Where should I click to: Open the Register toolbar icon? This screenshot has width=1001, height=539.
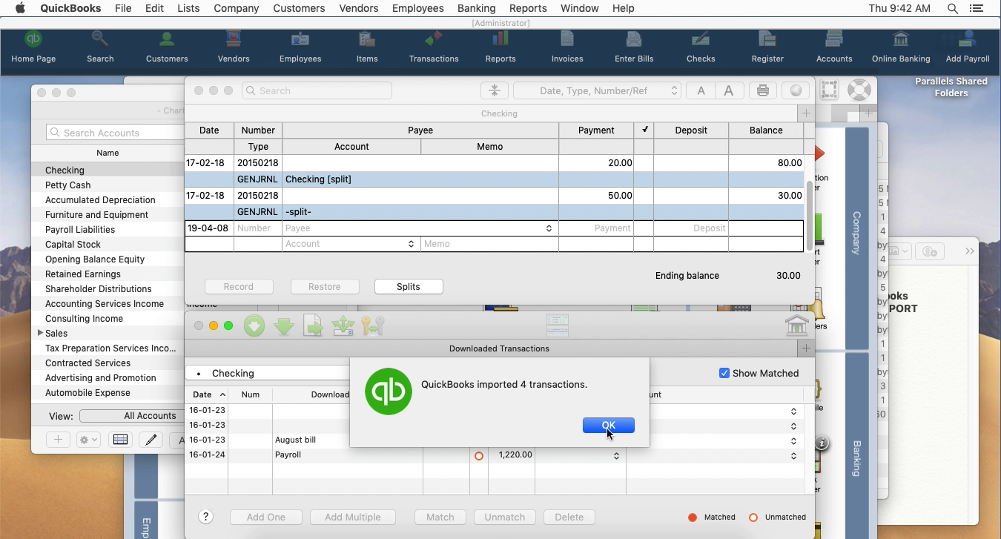click(x=767, y=47)
